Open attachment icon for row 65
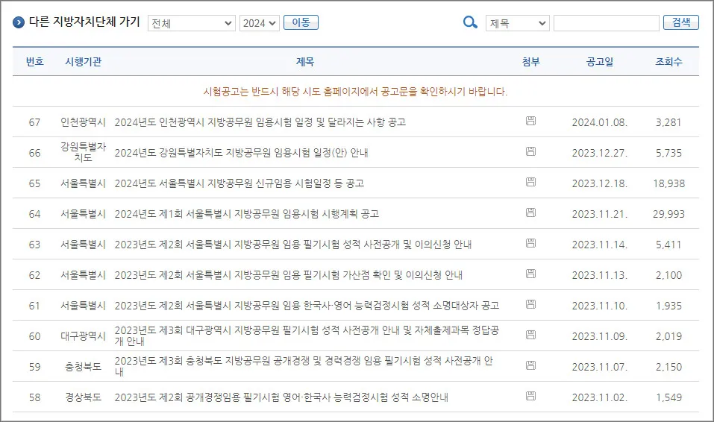The width and height of the screenshot is (714, 422). tap(530, 182)
